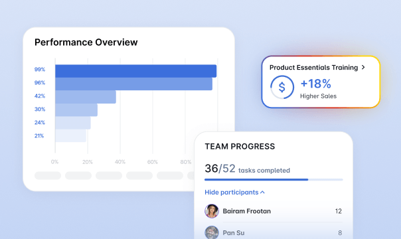This screenshot has height=239, width=401.
Task: Click Bairam Frootan's task count 12
Action: pyautogui.click(x=339, y=211)
